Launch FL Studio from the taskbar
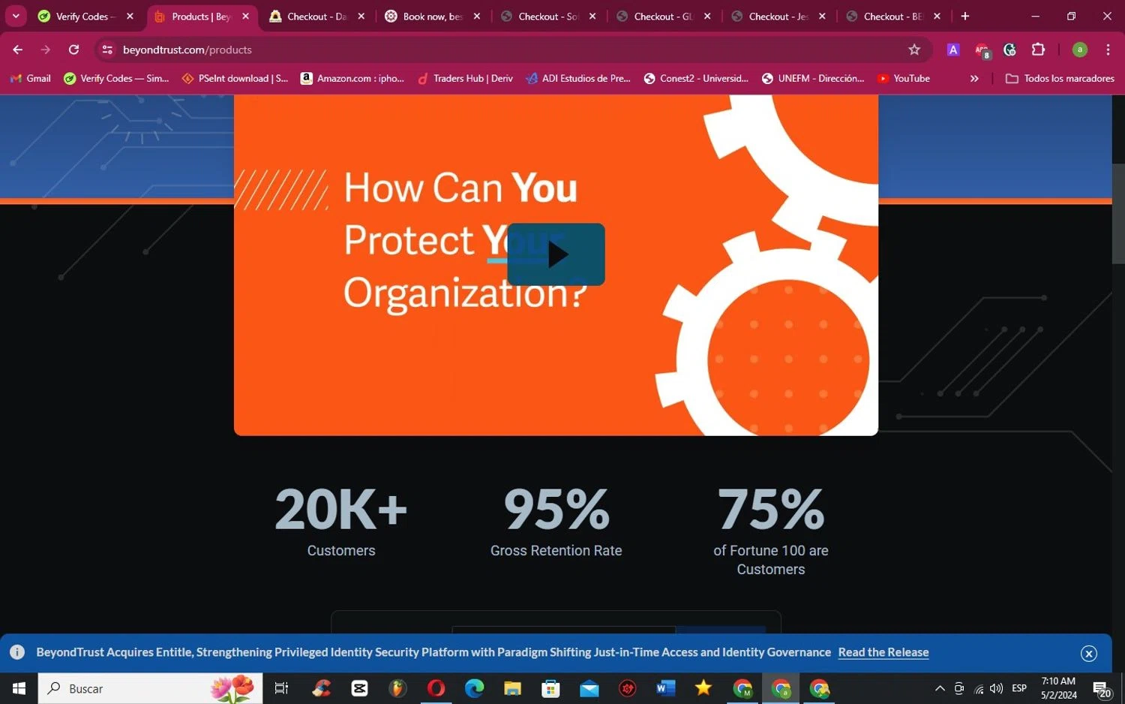 397,688
